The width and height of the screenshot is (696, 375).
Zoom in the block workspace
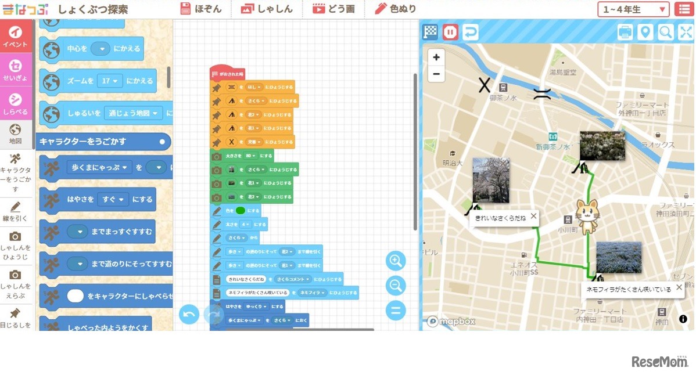click(x=396, y=261)
